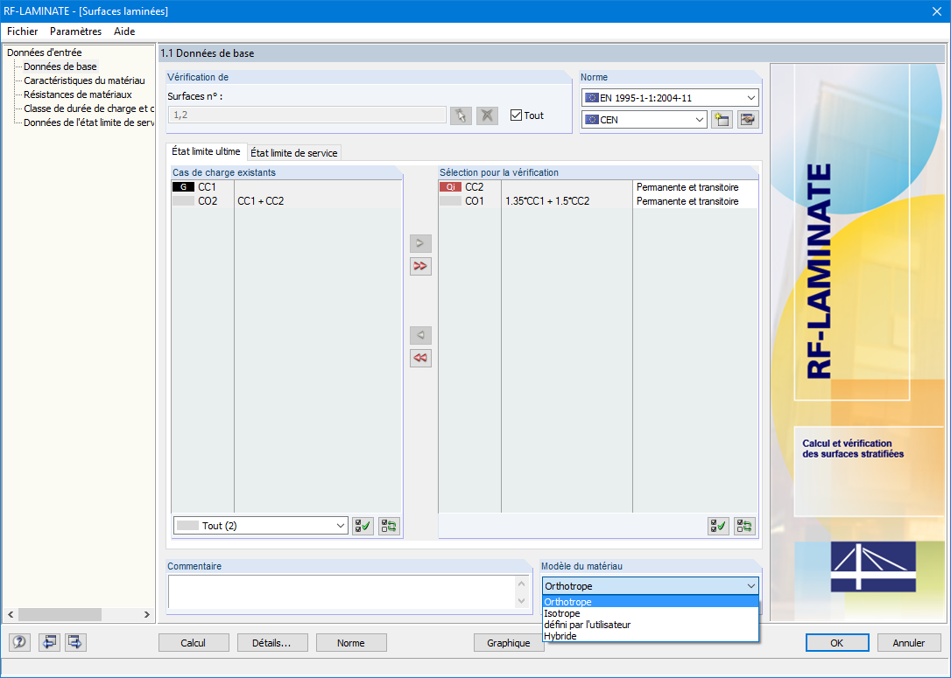Choose défini par l'utilisateur option
Viewport: 951px width, 678px height.
point(650,625)
